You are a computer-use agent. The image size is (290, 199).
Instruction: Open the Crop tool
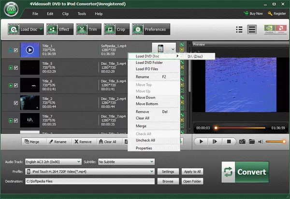coord(116,30)
